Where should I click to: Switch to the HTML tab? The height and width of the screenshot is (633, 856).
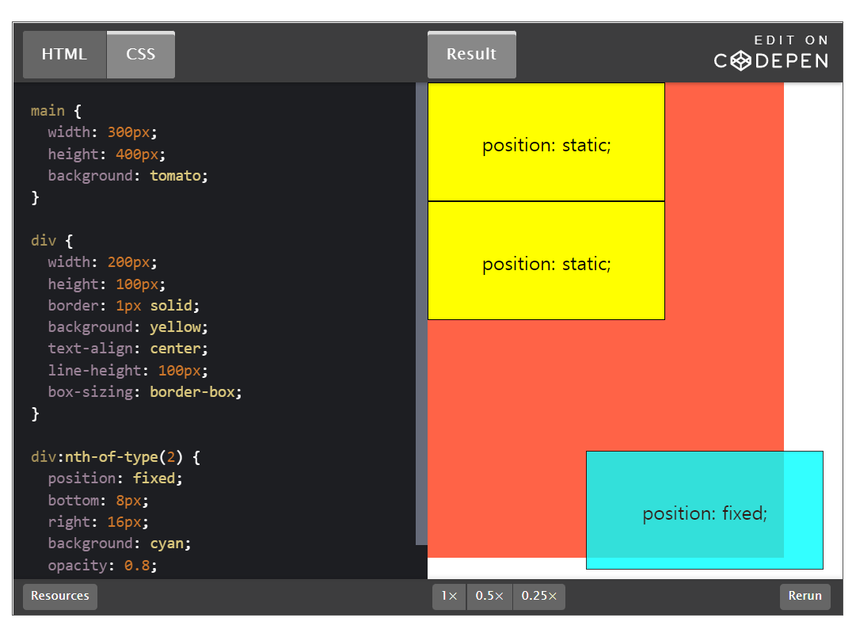pos(64,55)
